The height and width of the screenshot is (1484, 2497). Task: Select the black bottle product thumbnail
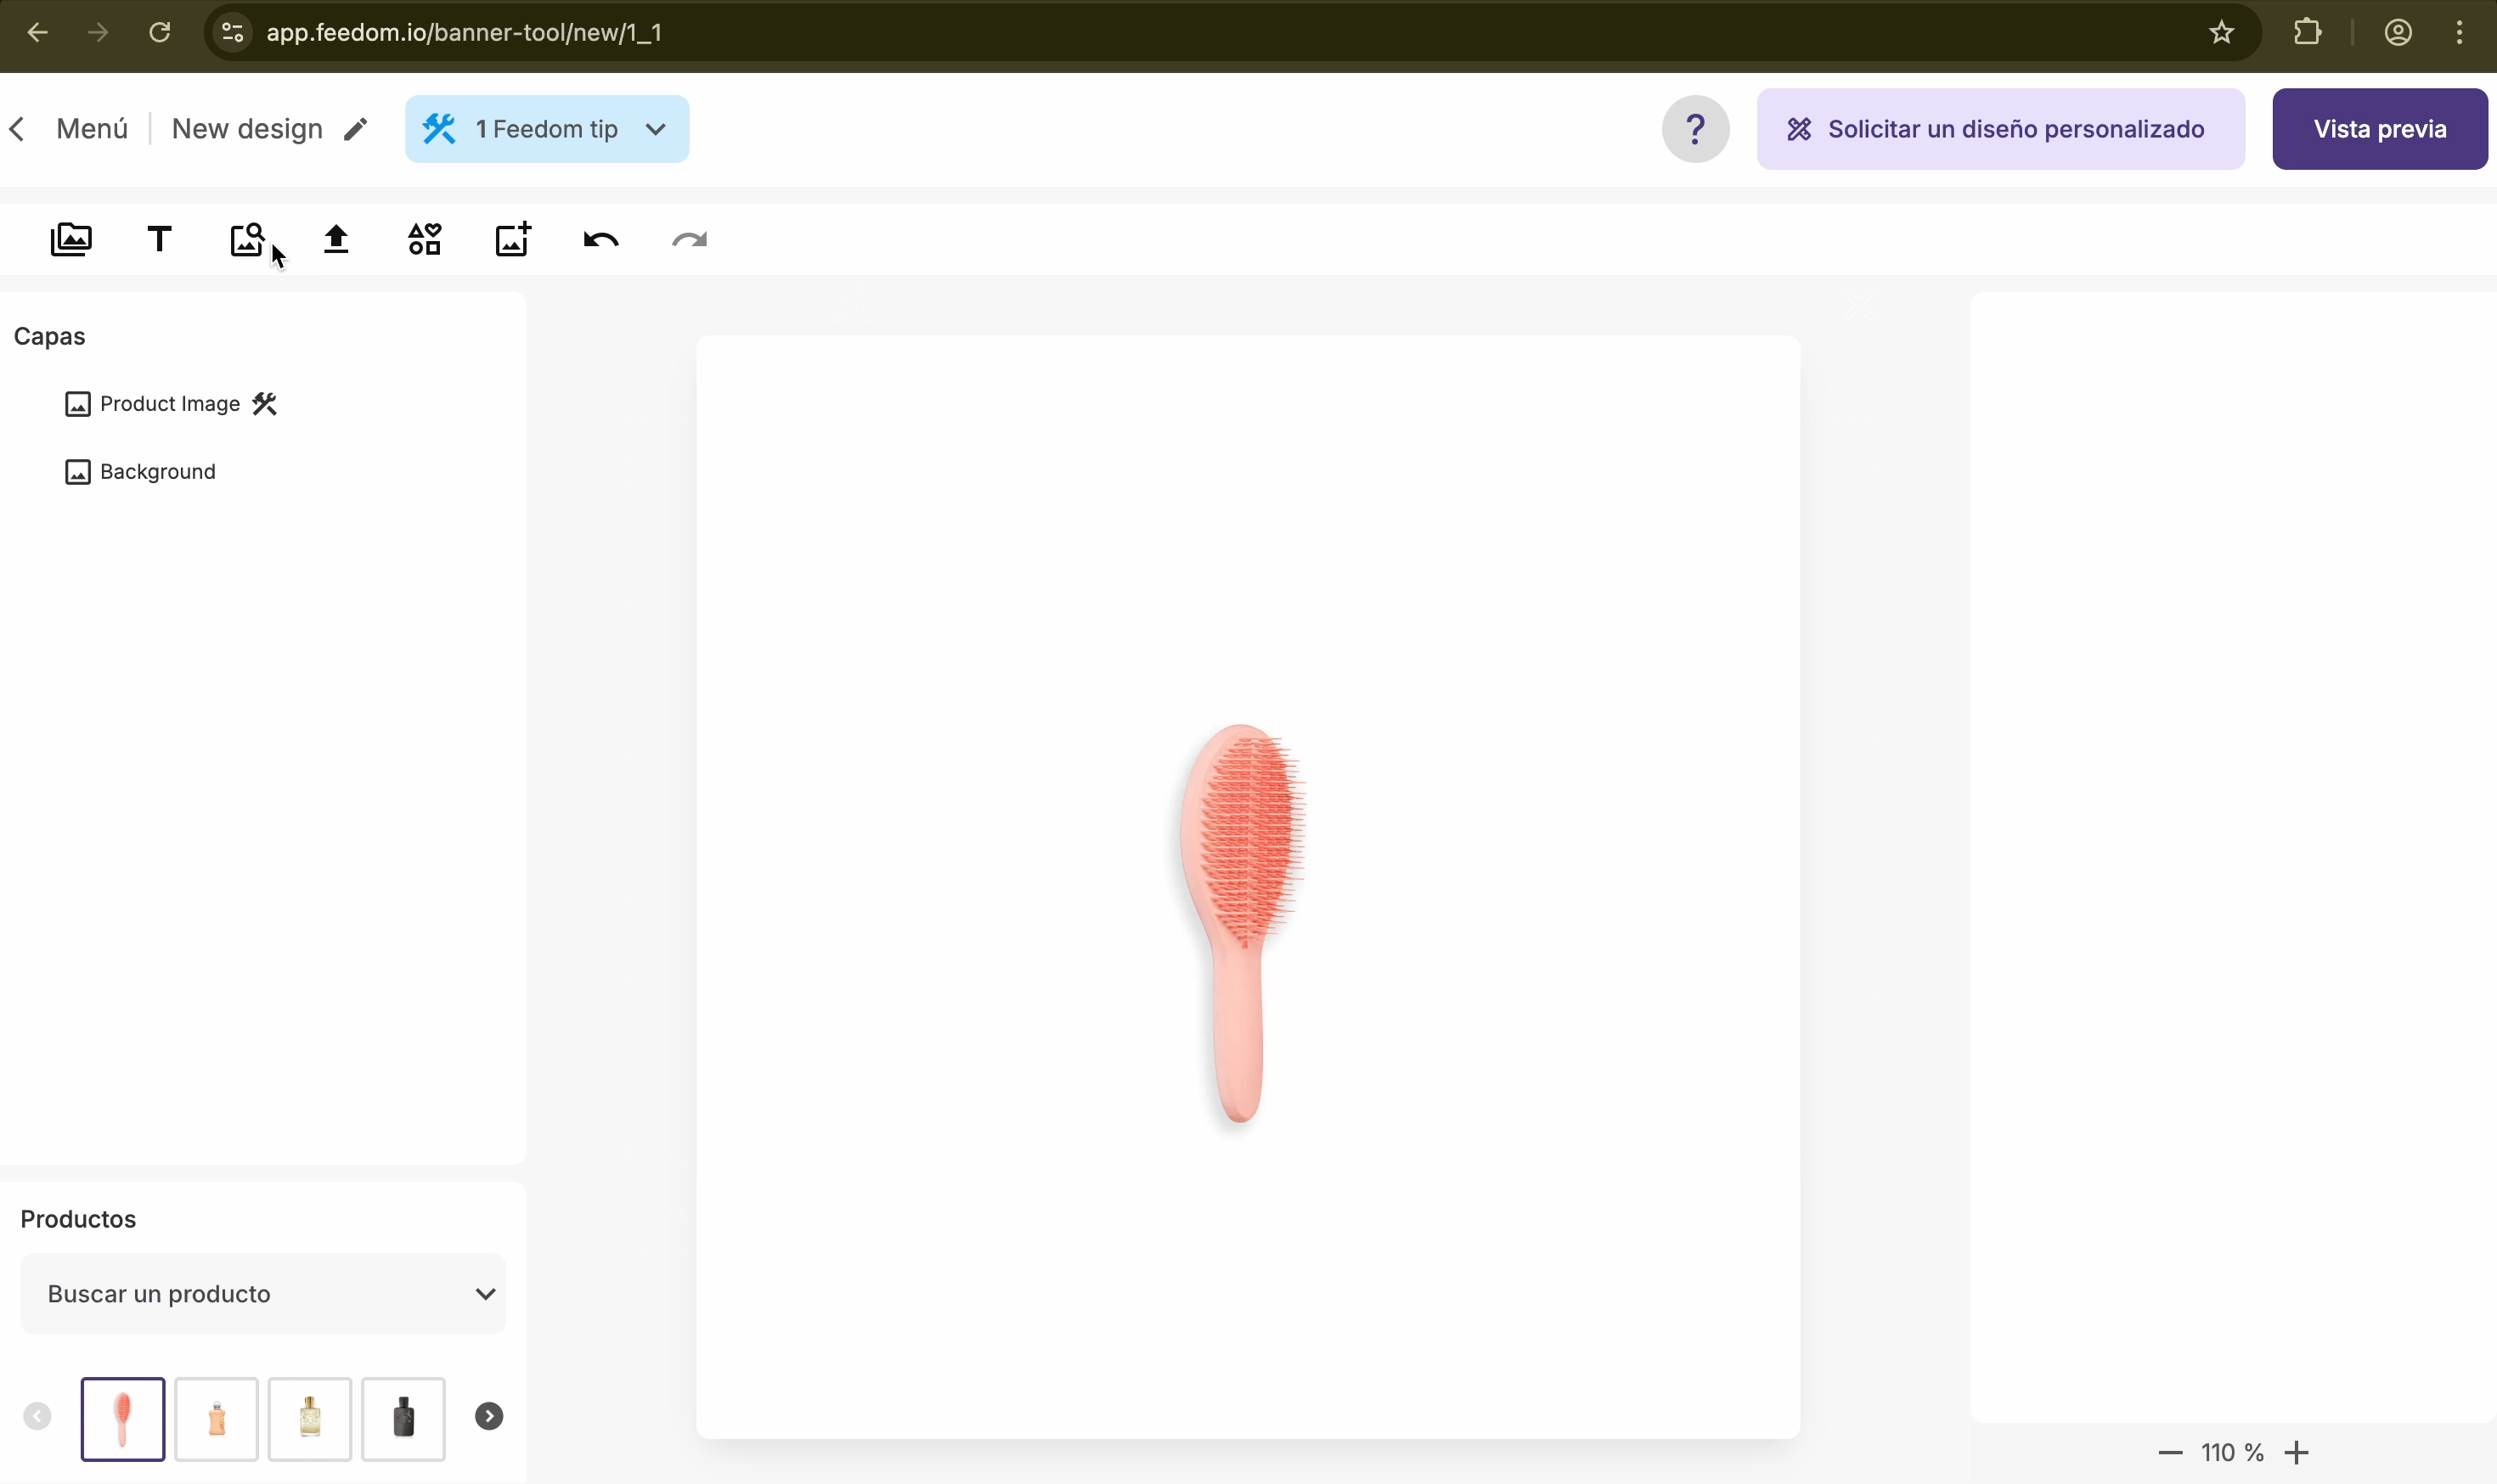pyautogui.click(x=403, y=1418)
